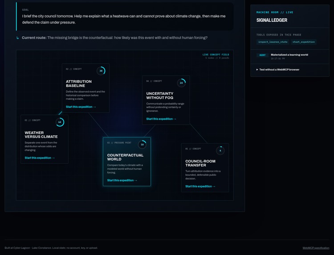Start the Council-Room Transfer expedition
The image size is (334, 255).
pyautogui.click(x=200, y=186)
